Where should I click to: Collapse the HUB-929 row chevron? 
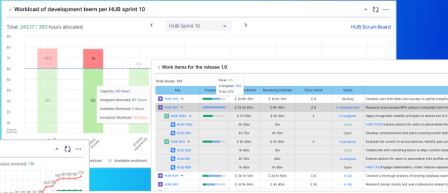click(182, 176)
